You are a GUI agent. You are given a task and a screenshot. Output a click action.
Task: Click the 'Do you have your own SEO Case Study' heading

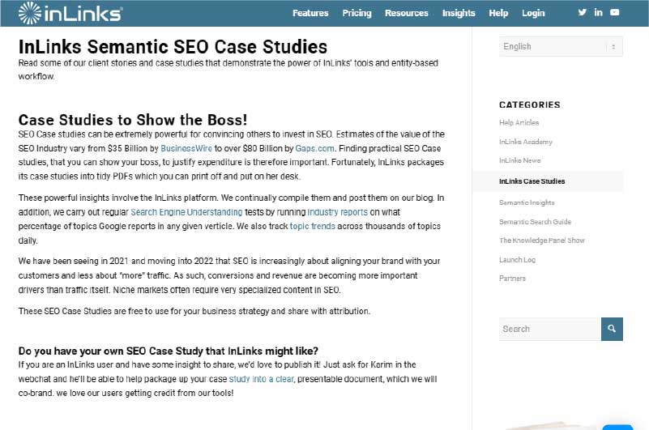tap(168, 351)
